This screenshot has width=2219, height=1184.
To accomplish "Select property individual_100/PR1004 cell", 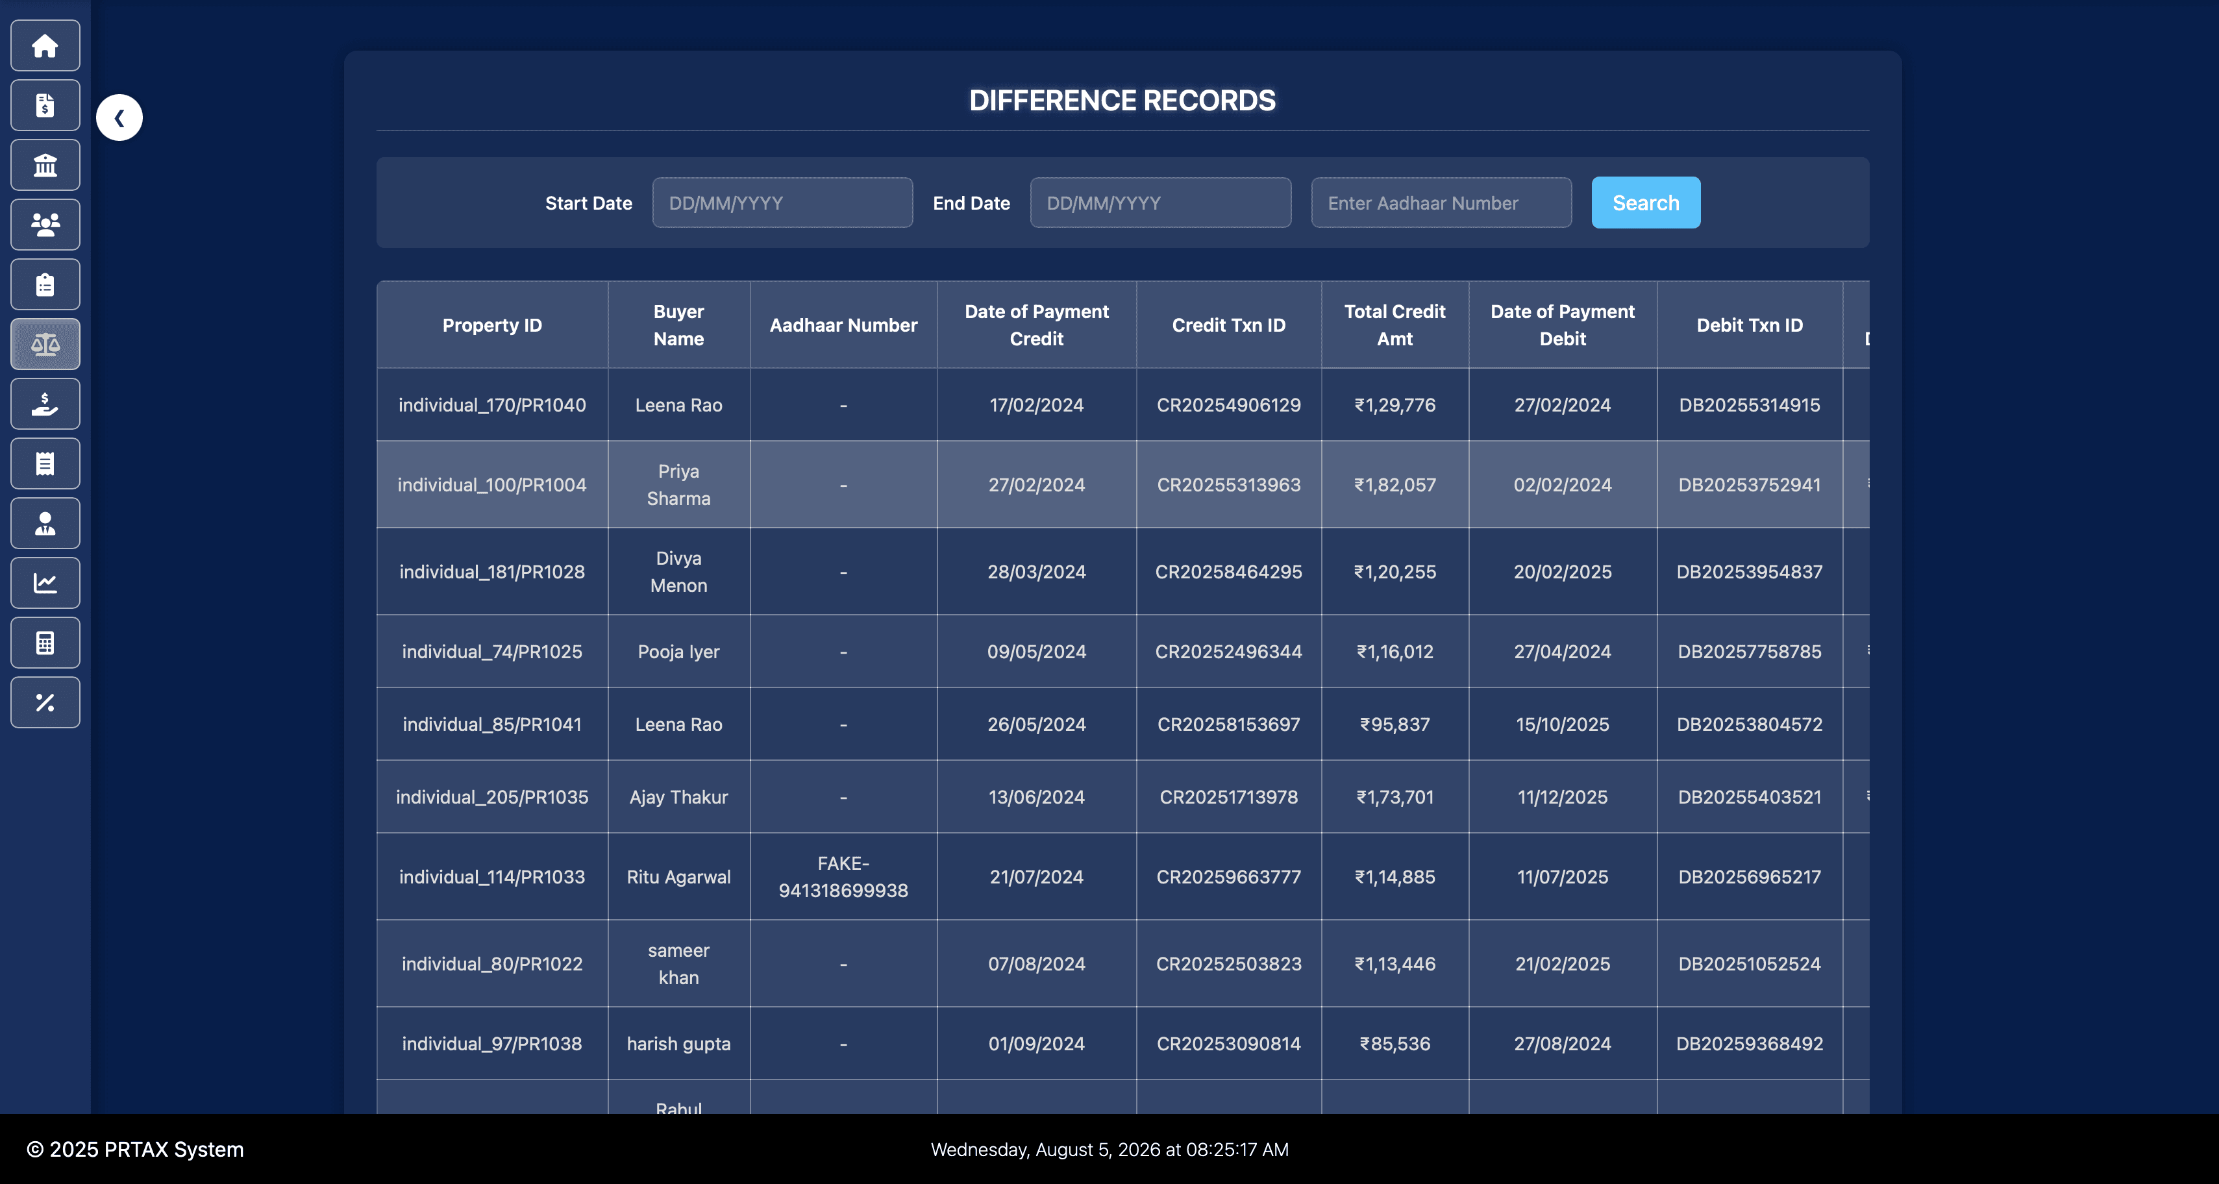I will click(x=492, y=485).
